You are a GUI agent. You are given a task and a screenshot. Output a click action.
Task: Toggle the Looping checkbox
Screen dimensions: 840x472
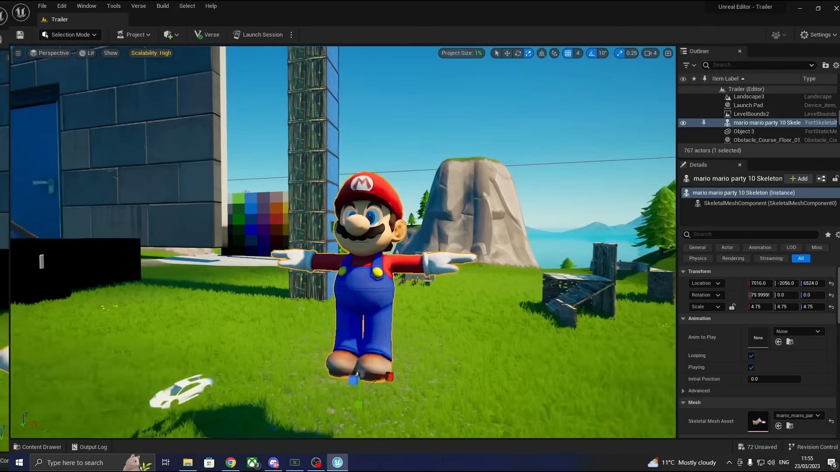[751, 356]
